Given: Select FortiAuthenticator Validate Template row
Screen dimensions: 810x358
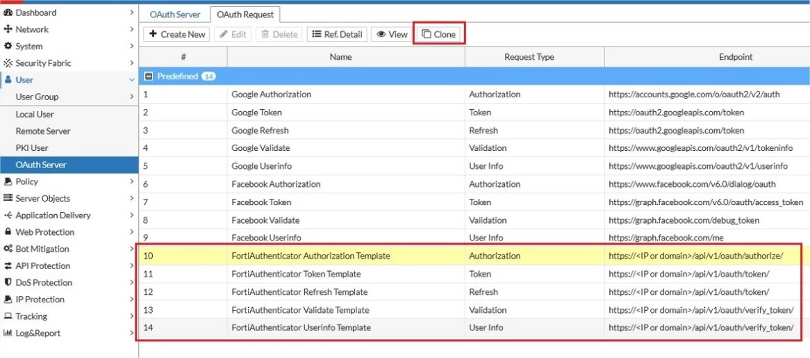Looking at the screenshot, I should click(474, 310).
